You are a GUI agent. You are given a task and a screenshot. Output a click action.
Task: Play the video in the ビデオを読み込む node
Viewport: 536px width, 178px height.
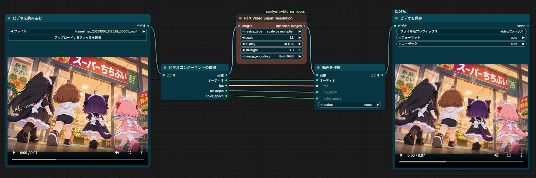14,153
